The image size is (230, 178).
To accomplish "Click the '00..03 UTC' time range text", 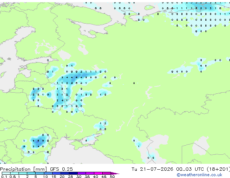I will pos(190,169).
